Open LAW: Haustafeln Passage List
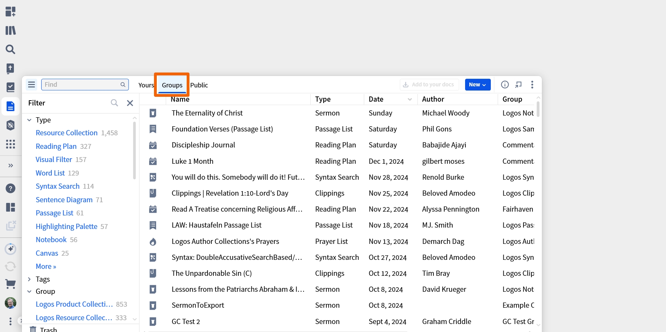This screenshot has width=666, height=332. pyautogui.click(x=217, y=225)
